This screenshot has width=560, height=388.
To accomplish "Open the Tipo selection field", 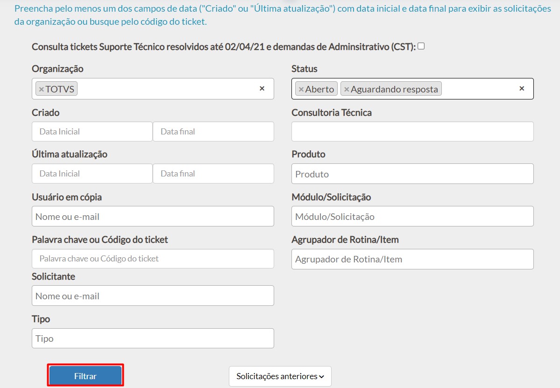I will pos(153,339).
